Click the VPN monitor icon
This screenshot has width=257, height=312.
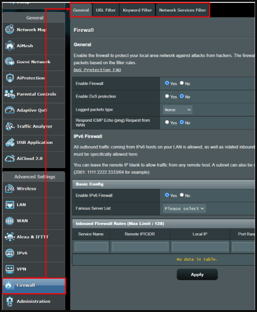(10, 269)
